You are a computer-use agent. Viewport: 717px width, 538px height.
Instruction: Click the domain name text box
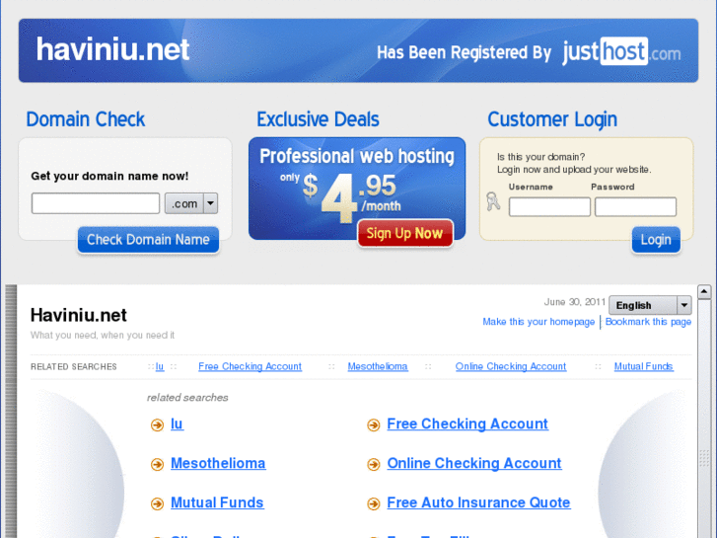[96, 203]
